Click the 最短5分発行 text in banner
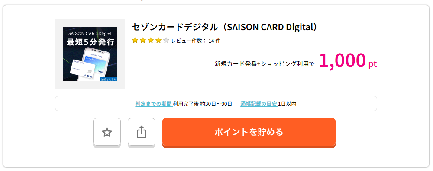The width and height of the screenshot is (433, 171). (90, 42)
